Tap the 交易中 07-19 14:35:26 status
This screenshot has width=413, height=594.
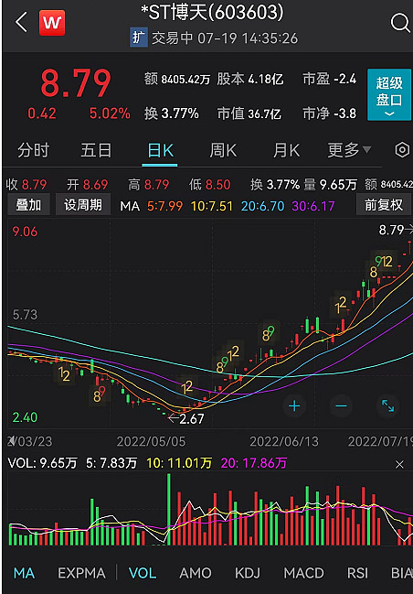(225, 38)
